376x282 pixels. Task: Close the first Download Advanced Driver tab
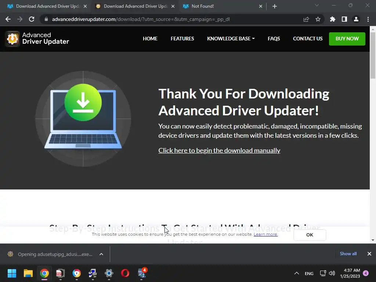point(85,6)
